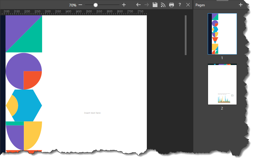Select the teal triangle shape at top
The width and height of the screenshot is (256, 162).
tap(32, 40)
